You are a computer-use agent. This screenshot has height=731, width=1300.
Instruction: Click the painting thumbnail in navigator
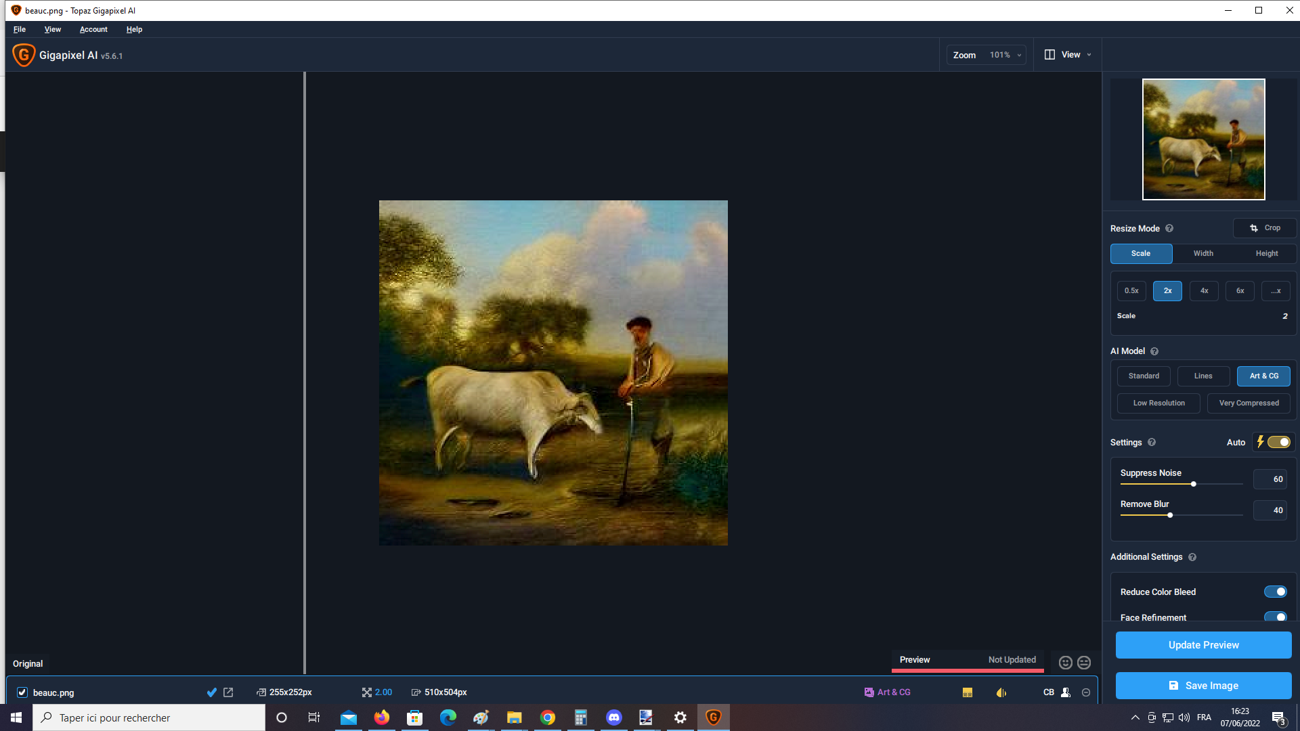1203,139
